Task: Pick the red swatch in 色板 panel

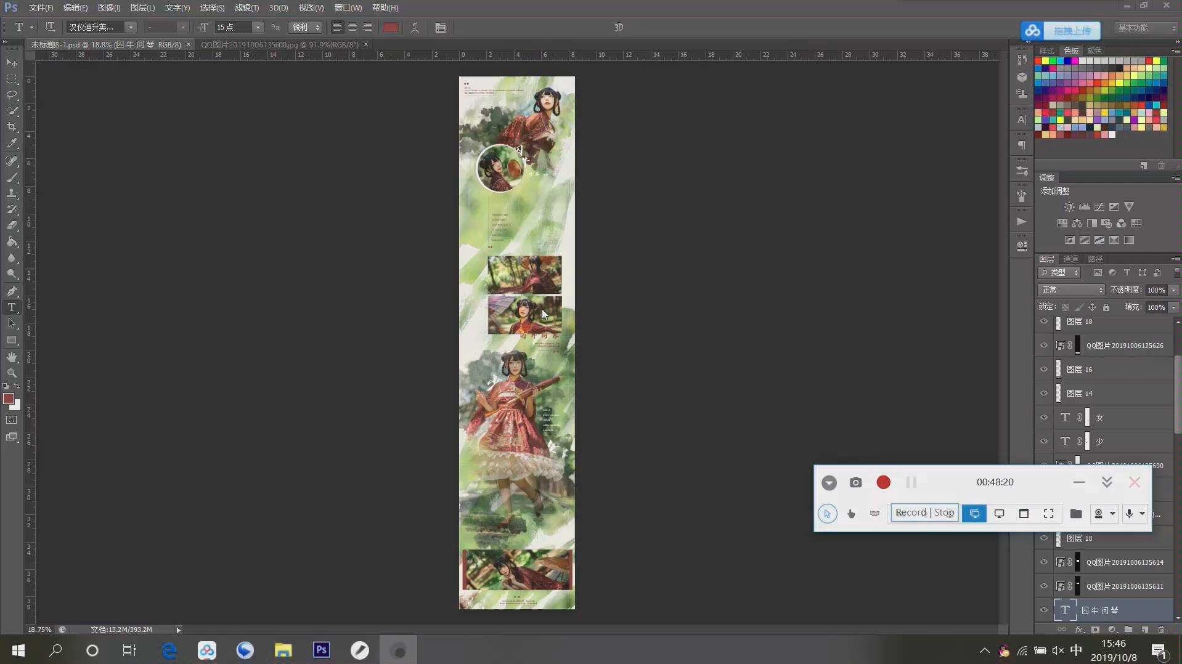Action: (x=1038, y=61)
